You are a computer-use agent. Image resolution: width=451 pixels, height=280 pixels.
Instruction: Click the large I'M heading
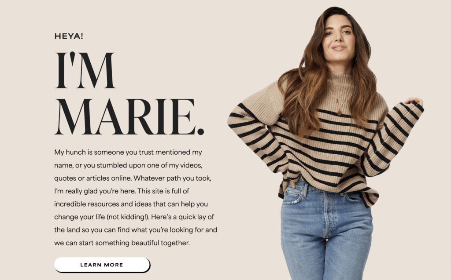point(85,70)
